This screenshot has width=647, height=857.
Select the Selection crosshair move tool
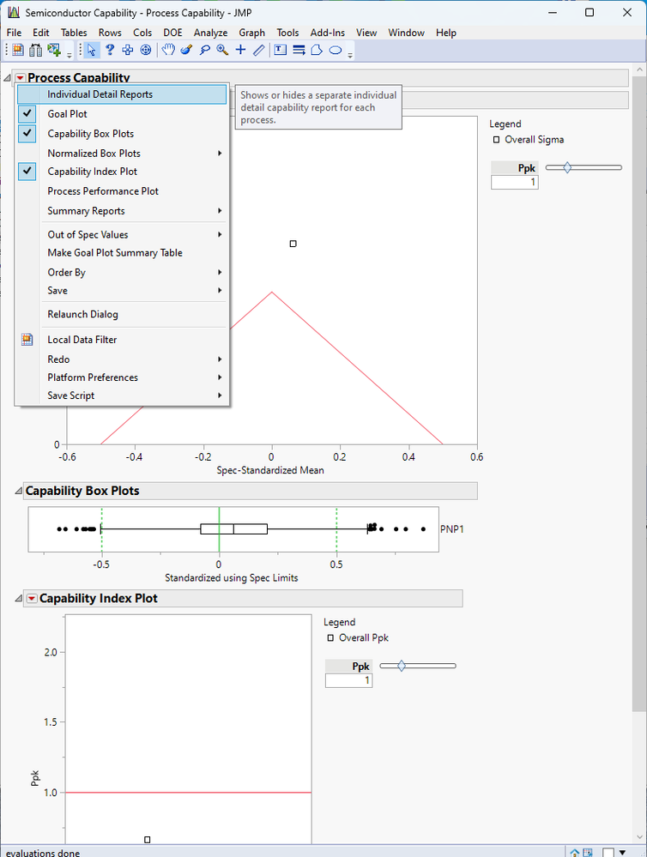tap(128, 51)
